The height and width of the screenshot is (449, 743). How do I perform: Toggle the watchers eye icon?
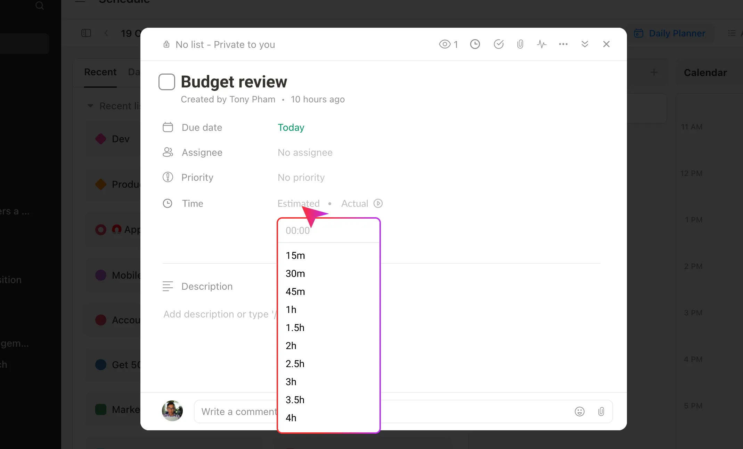click(445, 44)
